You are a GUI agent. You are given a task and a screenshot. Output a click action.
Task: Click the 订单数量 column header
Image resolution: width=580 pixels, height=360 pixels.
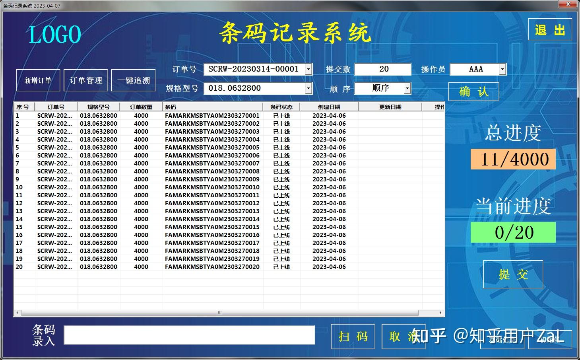[x=141, y=107]
